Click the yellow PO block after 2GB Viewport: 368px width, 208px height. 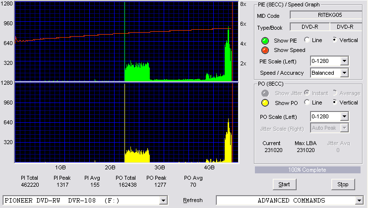point(137,156)
